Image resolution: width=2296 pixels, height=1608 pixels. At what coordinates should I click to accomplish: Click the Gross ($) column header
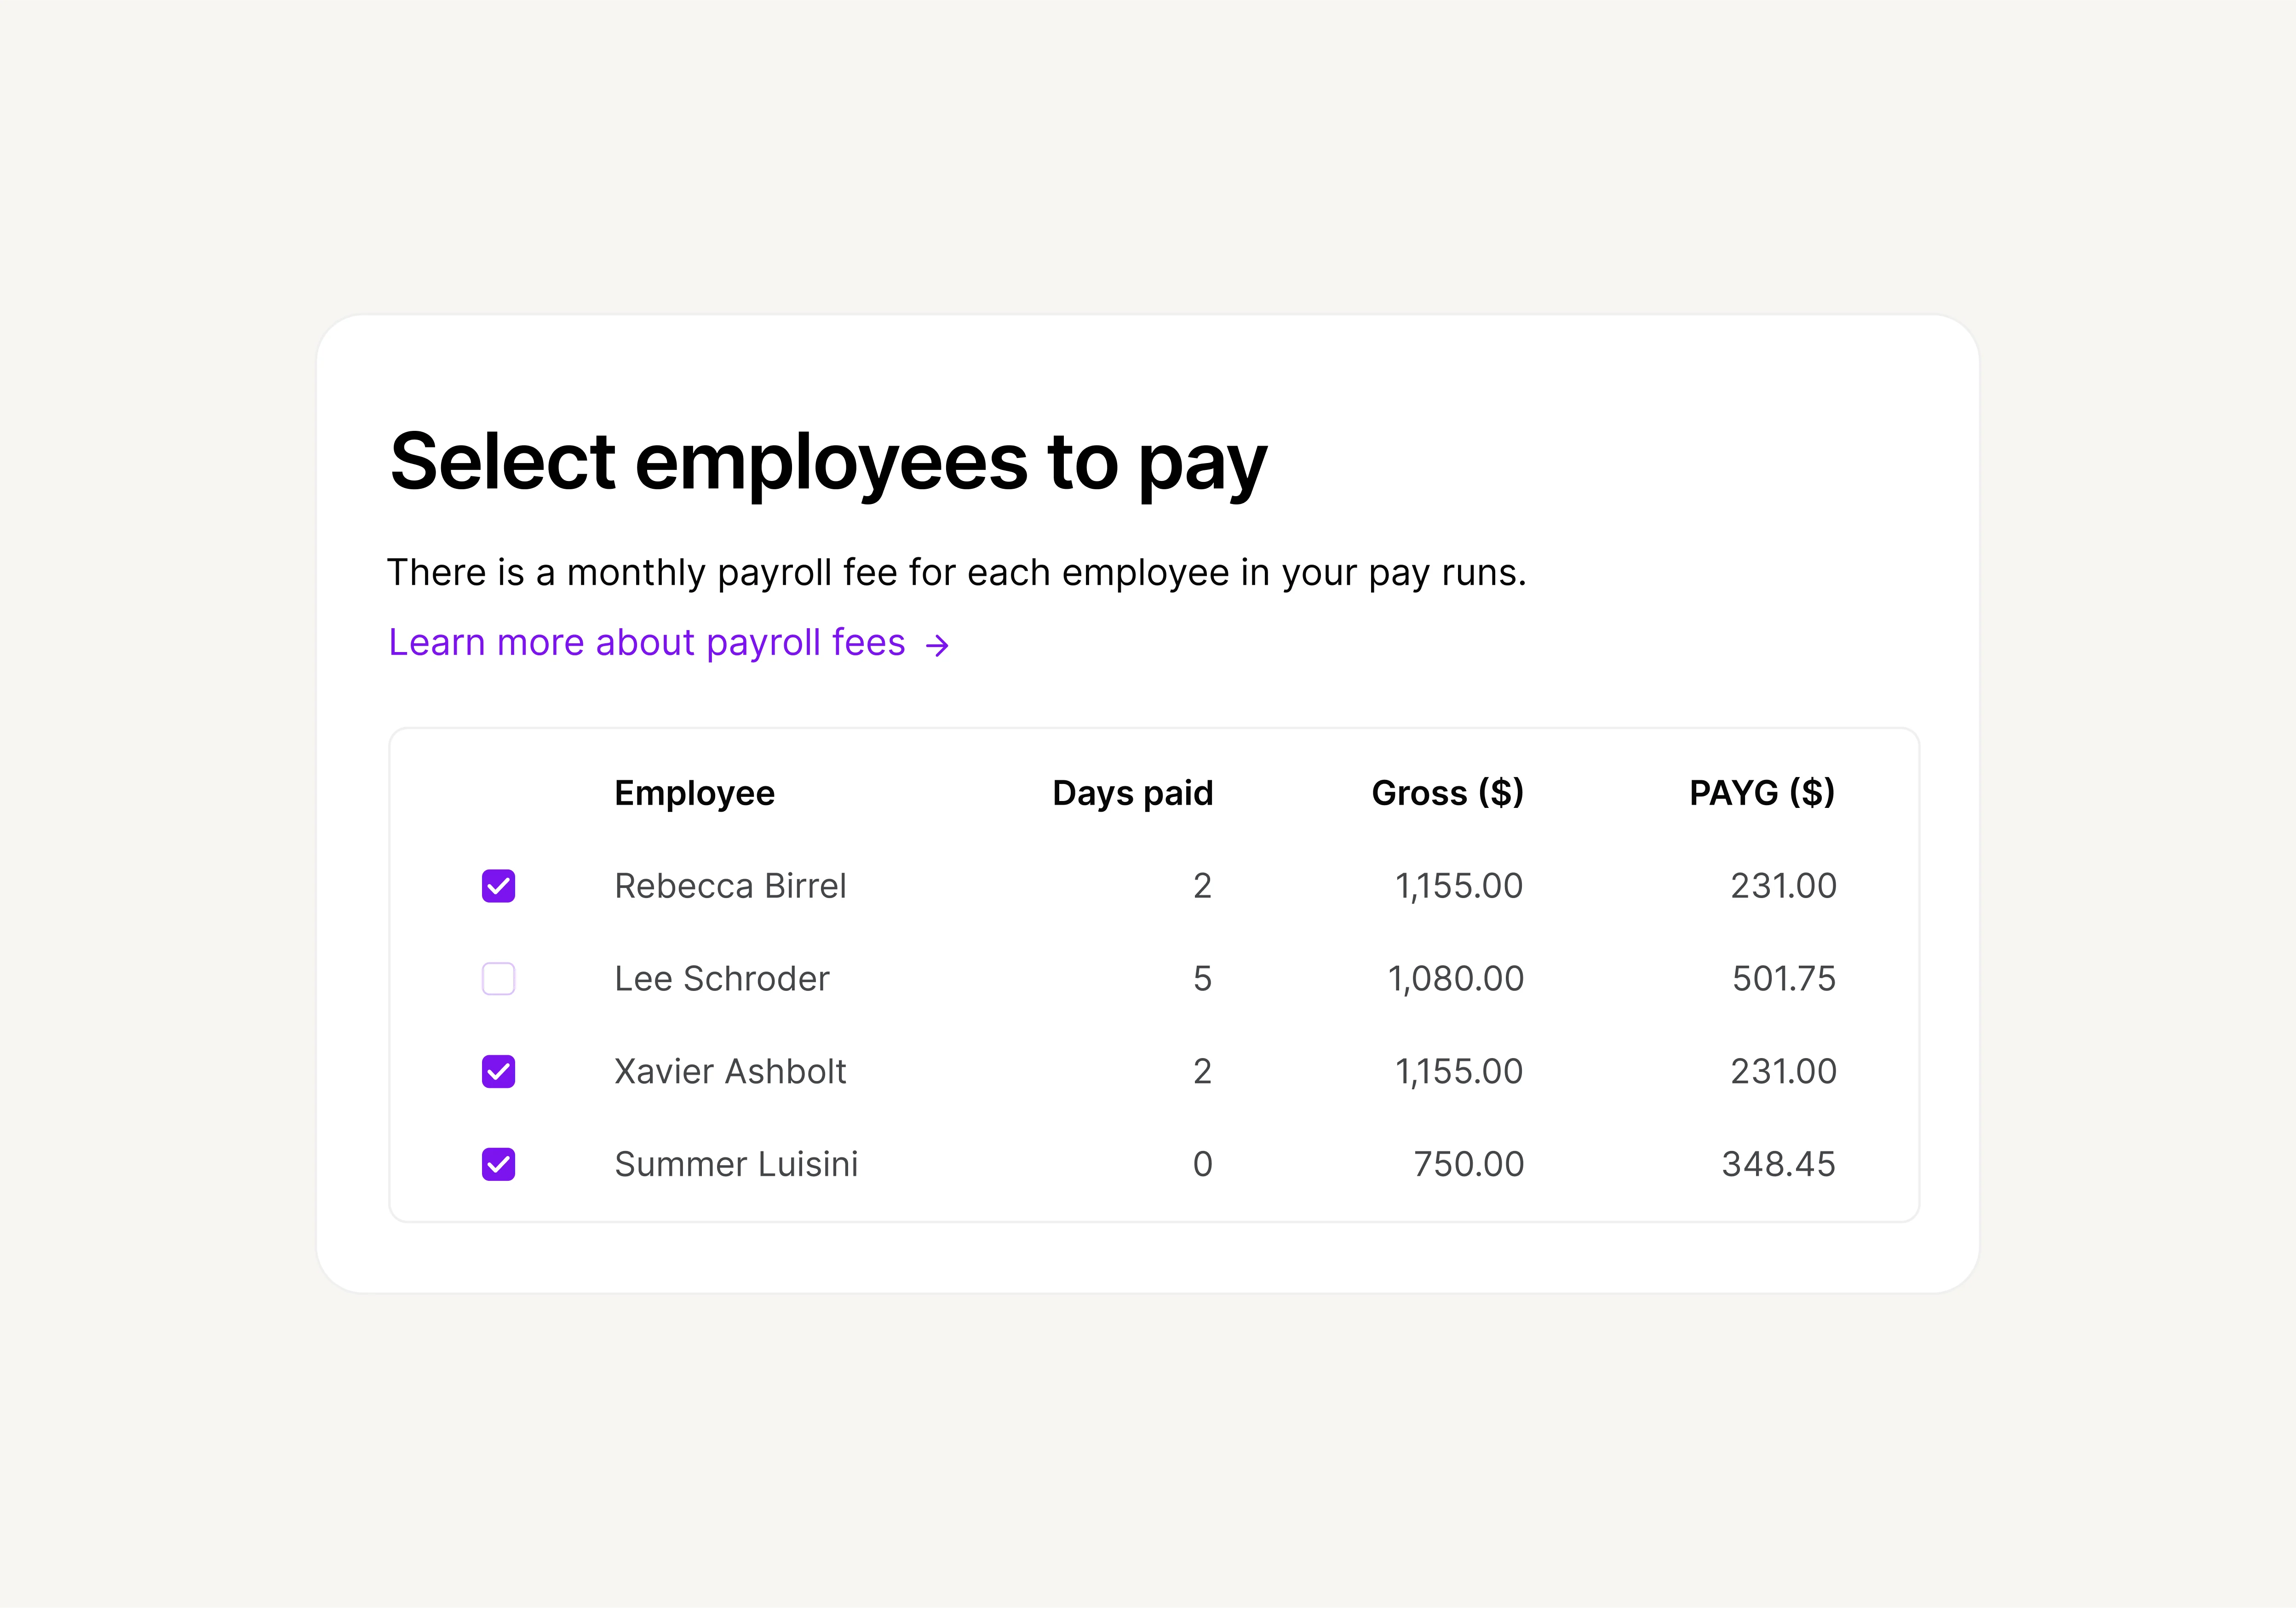click(1447, 793)
